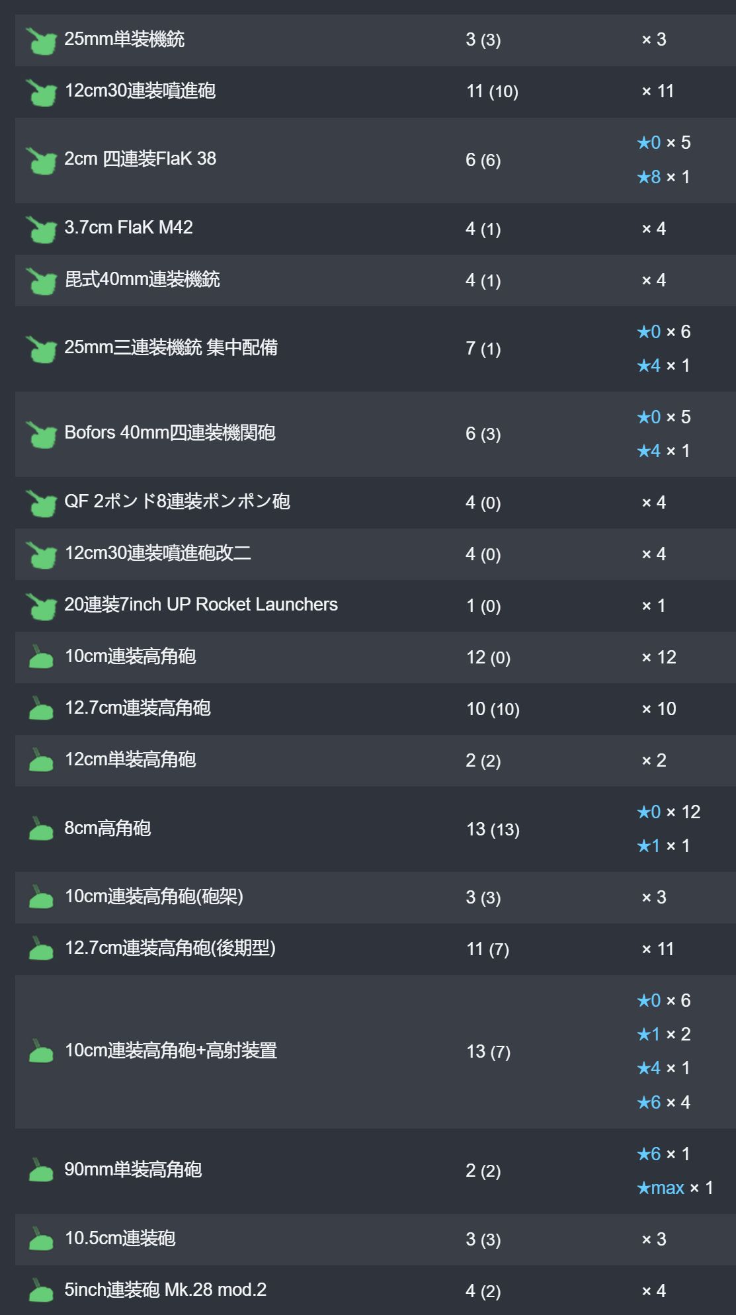Click the 90mm単装高角砲 icon
Image resolution: width=736 pixels, height=1315 pixels.
[x=41, y=1169]
